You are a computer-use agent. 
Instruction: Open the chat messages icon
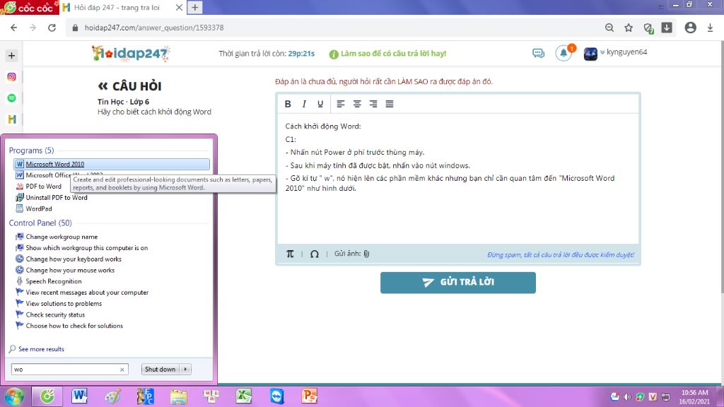pyautogui.click(x=538, y=54)
